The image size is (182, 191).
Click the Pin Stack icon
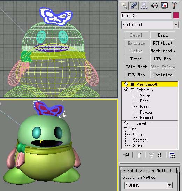click(x=126, y=155)
